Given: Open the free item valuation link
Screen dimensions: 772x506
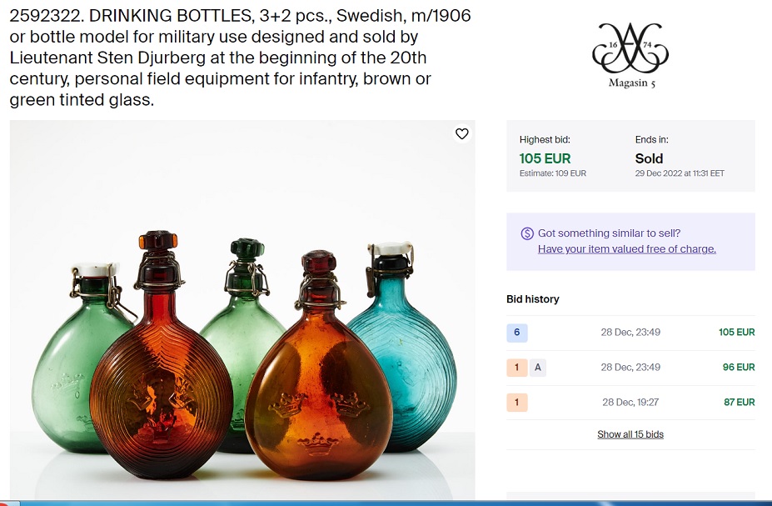Looking at the screenshot, I should (x=626, y=249).
